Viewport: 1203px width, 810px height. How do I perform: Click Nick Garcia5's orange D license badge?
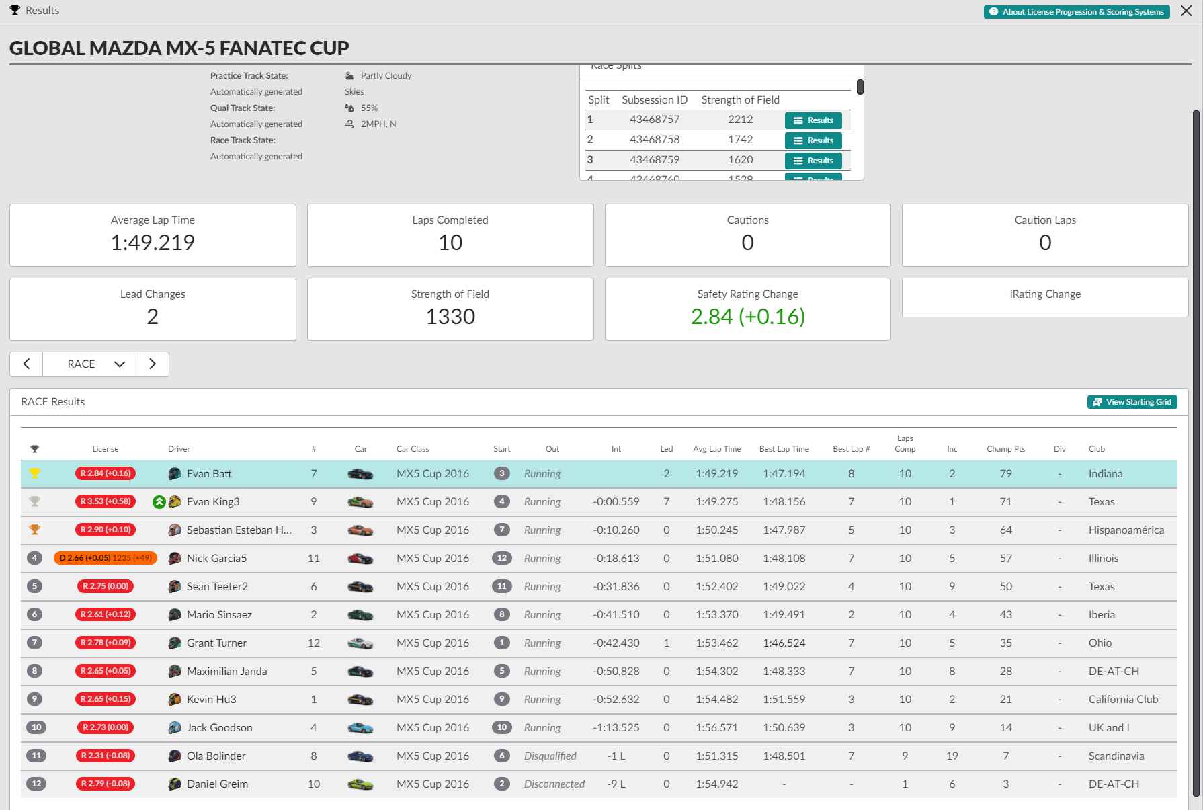point(105,558)
